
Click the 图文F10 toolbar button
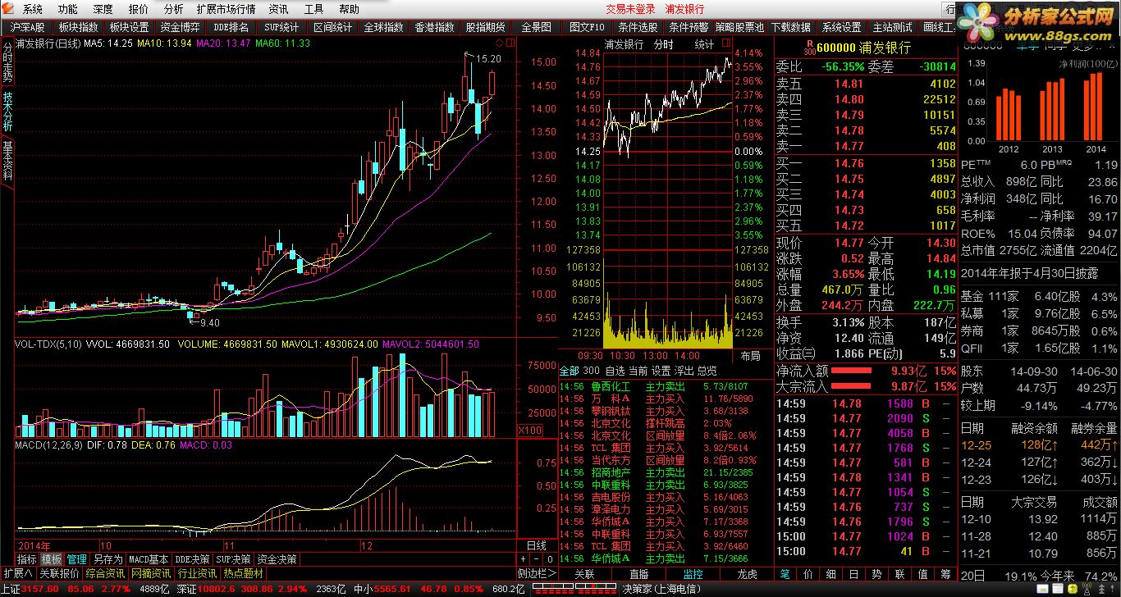587,27
